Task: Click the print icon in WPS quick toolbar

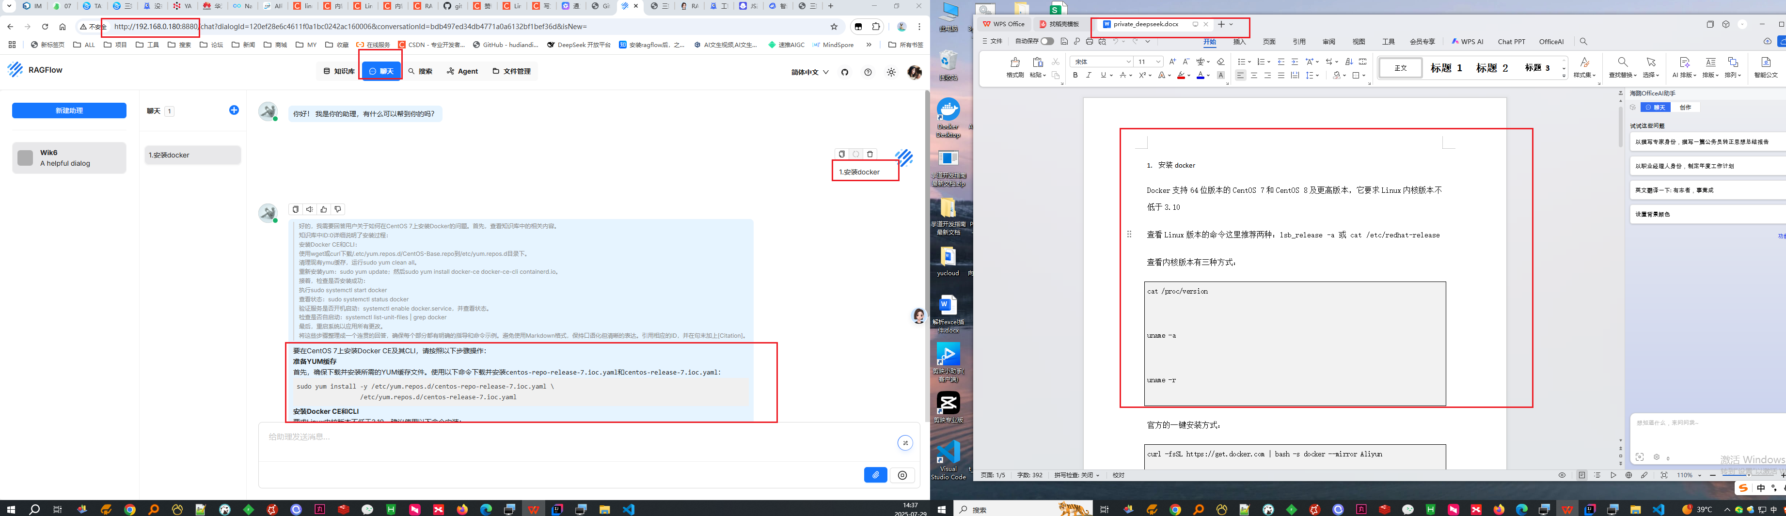Action: coord(1090,42)
